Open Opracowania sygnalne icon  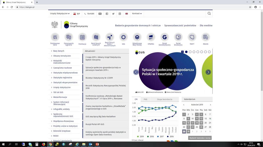69,37
